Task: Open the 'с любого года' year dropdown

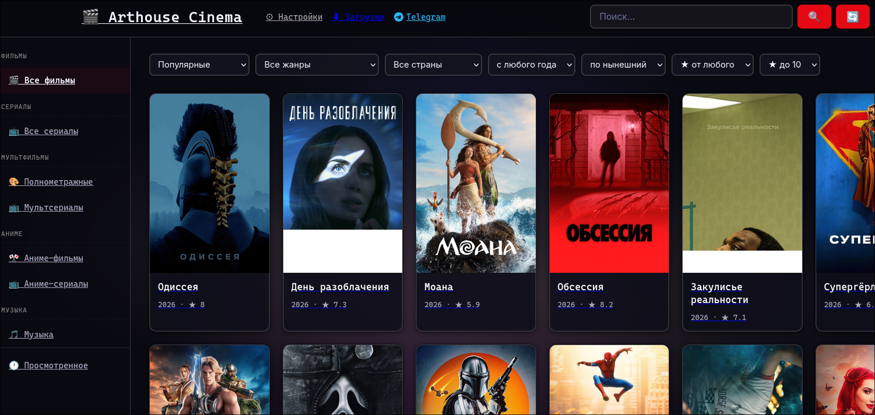Action: 532,65
